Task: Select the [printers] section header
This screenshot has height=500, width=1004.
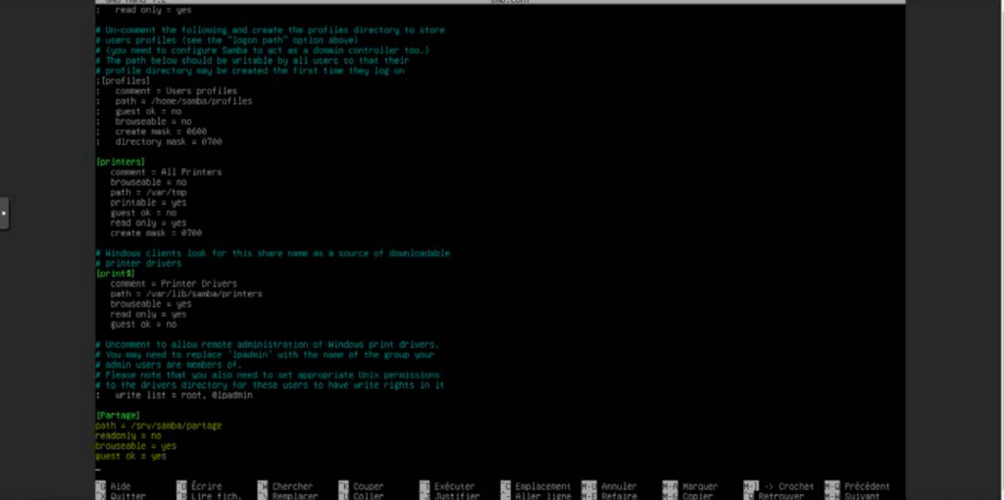Action: point(121,162)
